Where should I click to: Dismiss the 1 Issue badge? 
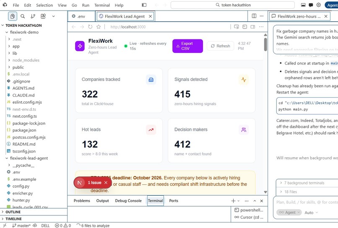pyautogui.click(x=106, y=183)
